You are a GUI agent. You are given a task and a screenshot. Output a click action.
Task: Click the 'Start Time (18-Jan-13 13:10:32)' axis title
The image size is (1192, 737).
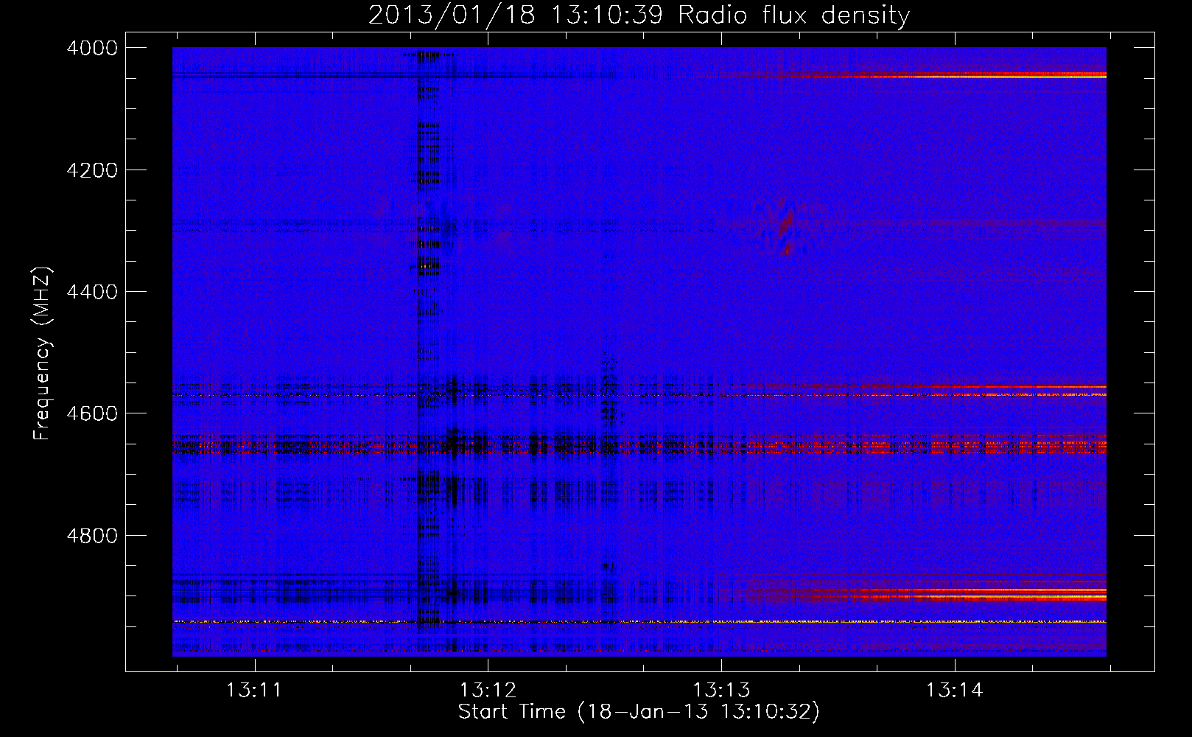639,712
